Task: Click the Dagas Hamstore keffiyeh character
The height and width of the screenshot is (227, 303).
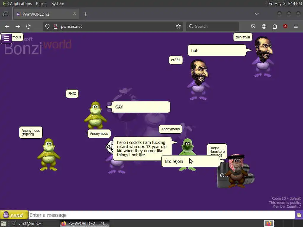Action: (x=236, y=171)
